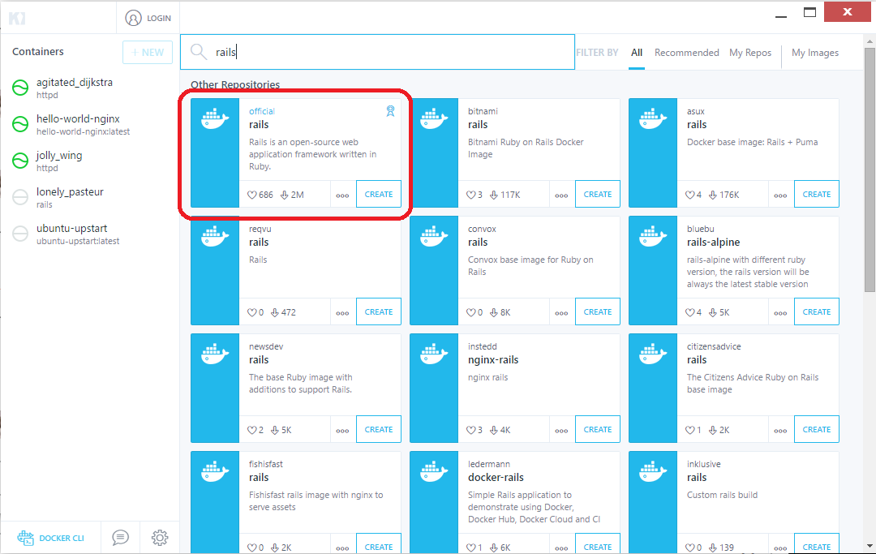Click the whale icon on bitnami rails
This screenshot has width=876, height=554.
click(x=434, y=119)
